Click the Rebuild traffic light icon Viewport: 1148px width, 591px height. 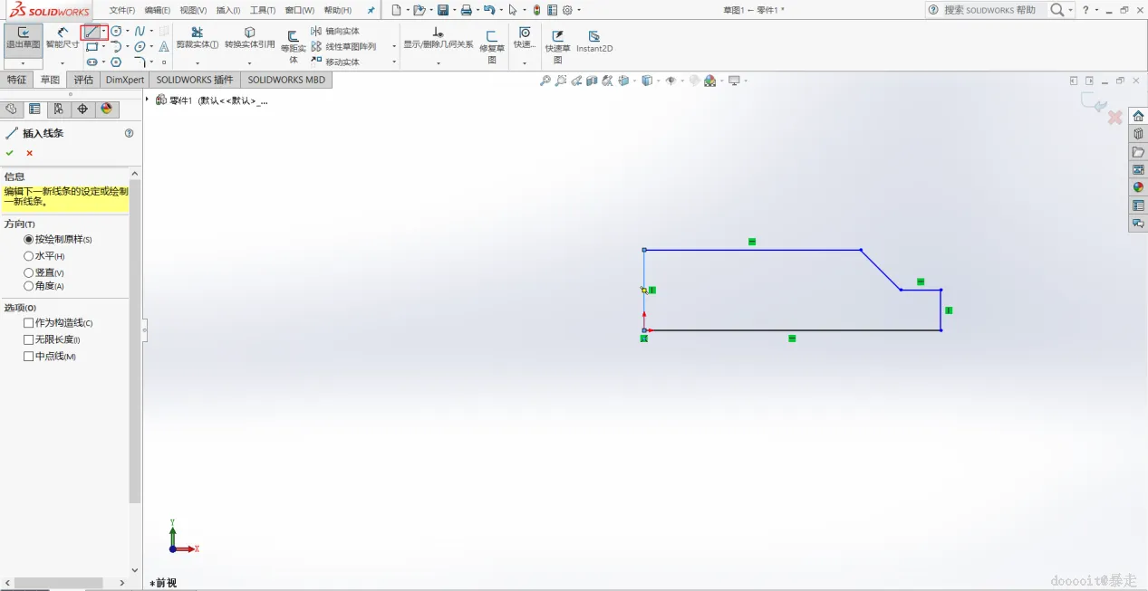coord(536,10)
